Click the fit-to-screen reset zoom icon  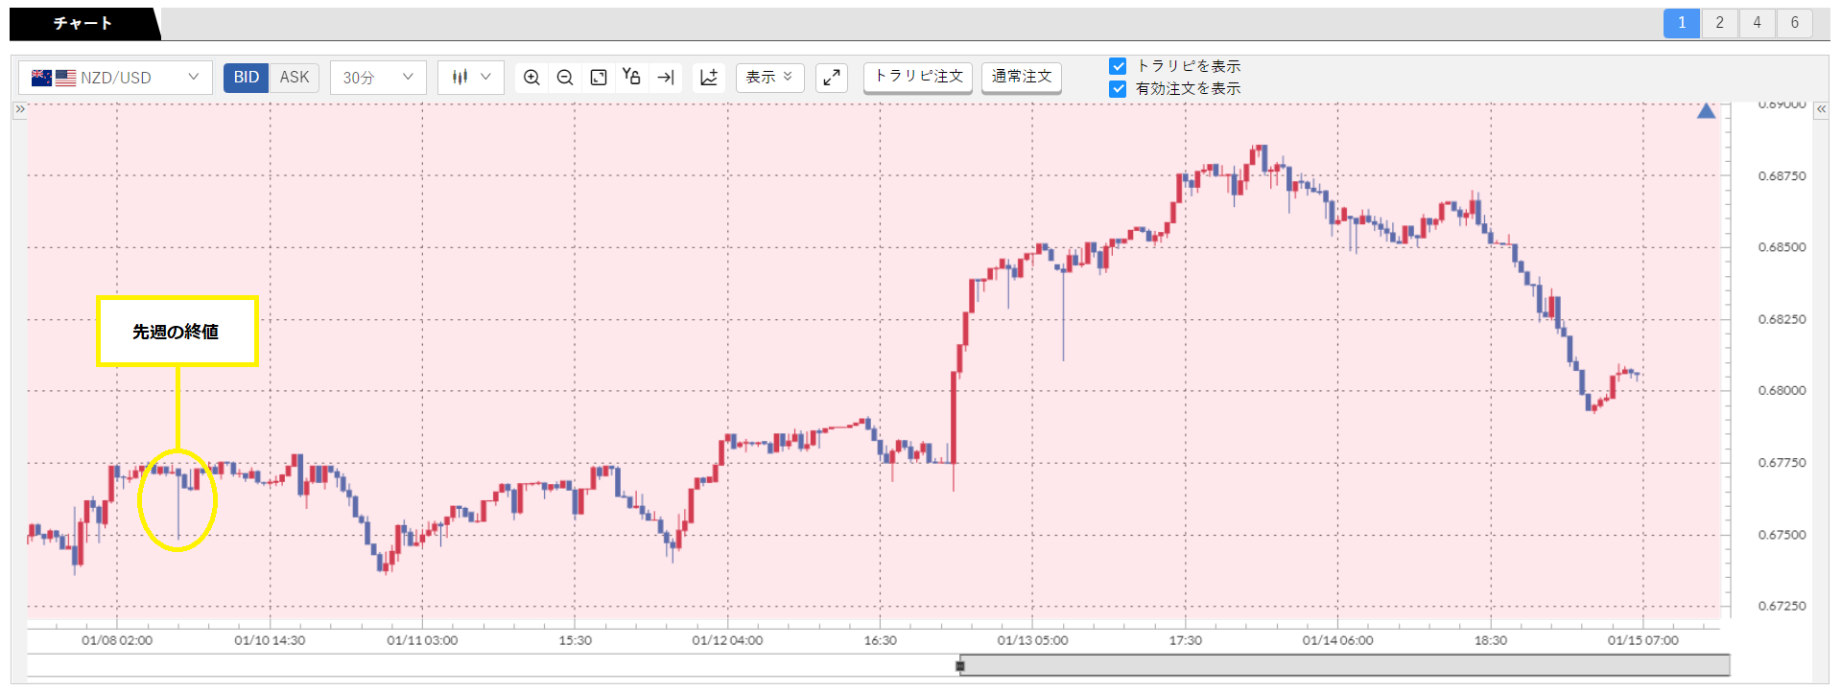pos(599,78)
